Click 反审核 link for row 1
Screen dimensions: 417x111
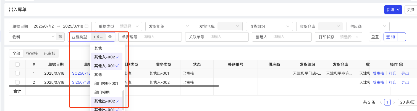pos(378,73)
